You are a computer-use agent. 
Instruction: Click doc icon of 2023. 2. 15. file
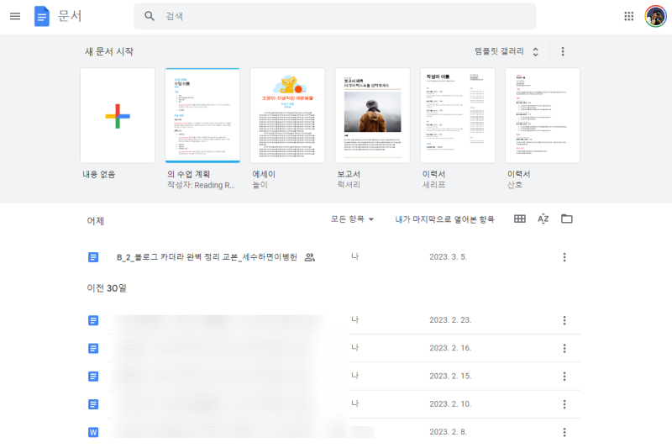pyautogui.click(x=93, y=376)
